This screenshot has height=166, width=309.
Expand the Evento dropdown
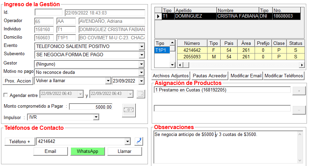(141, 46)
